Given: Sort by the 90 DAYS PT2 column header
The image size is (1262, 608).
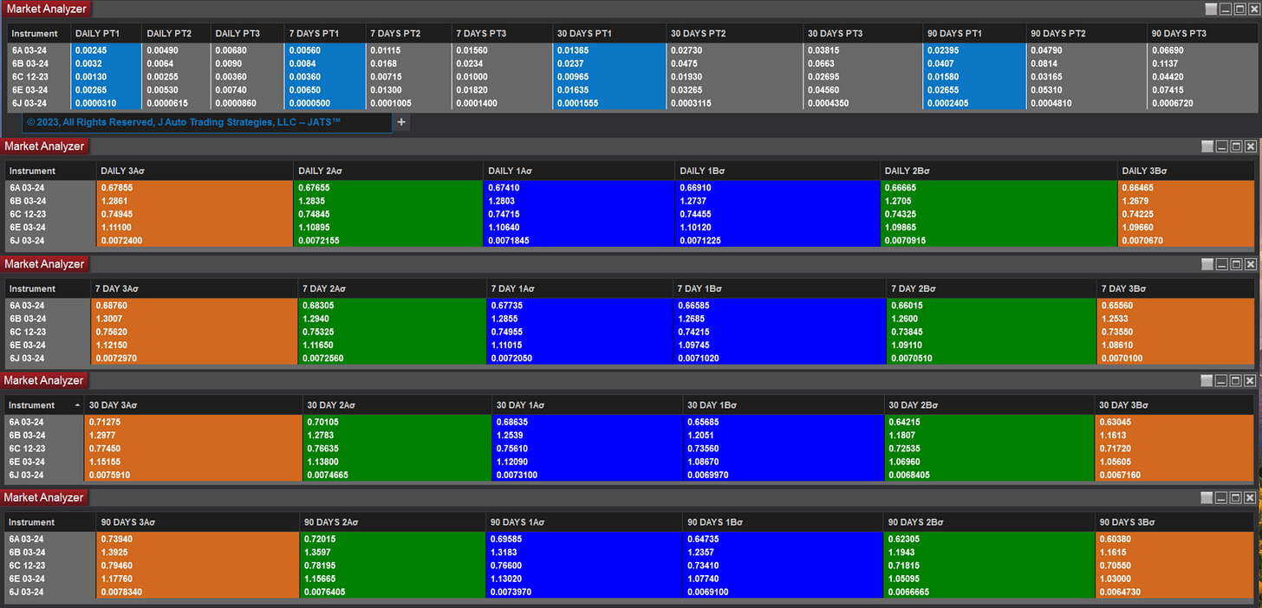Looking at the screenshot, I should pos(1085,33).
